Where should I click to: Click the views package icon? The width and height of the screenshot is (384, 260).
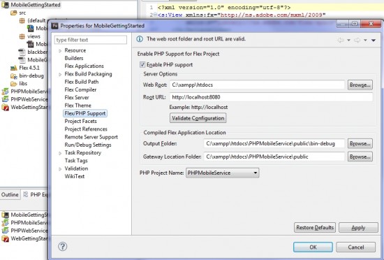22,36
